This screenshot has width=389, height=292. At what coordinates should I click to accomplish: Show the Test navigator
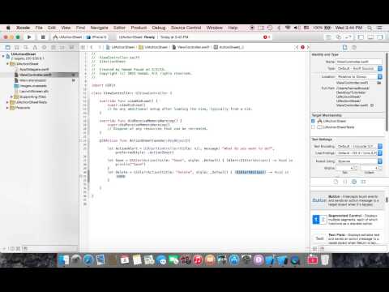click(x=45, y=47)
